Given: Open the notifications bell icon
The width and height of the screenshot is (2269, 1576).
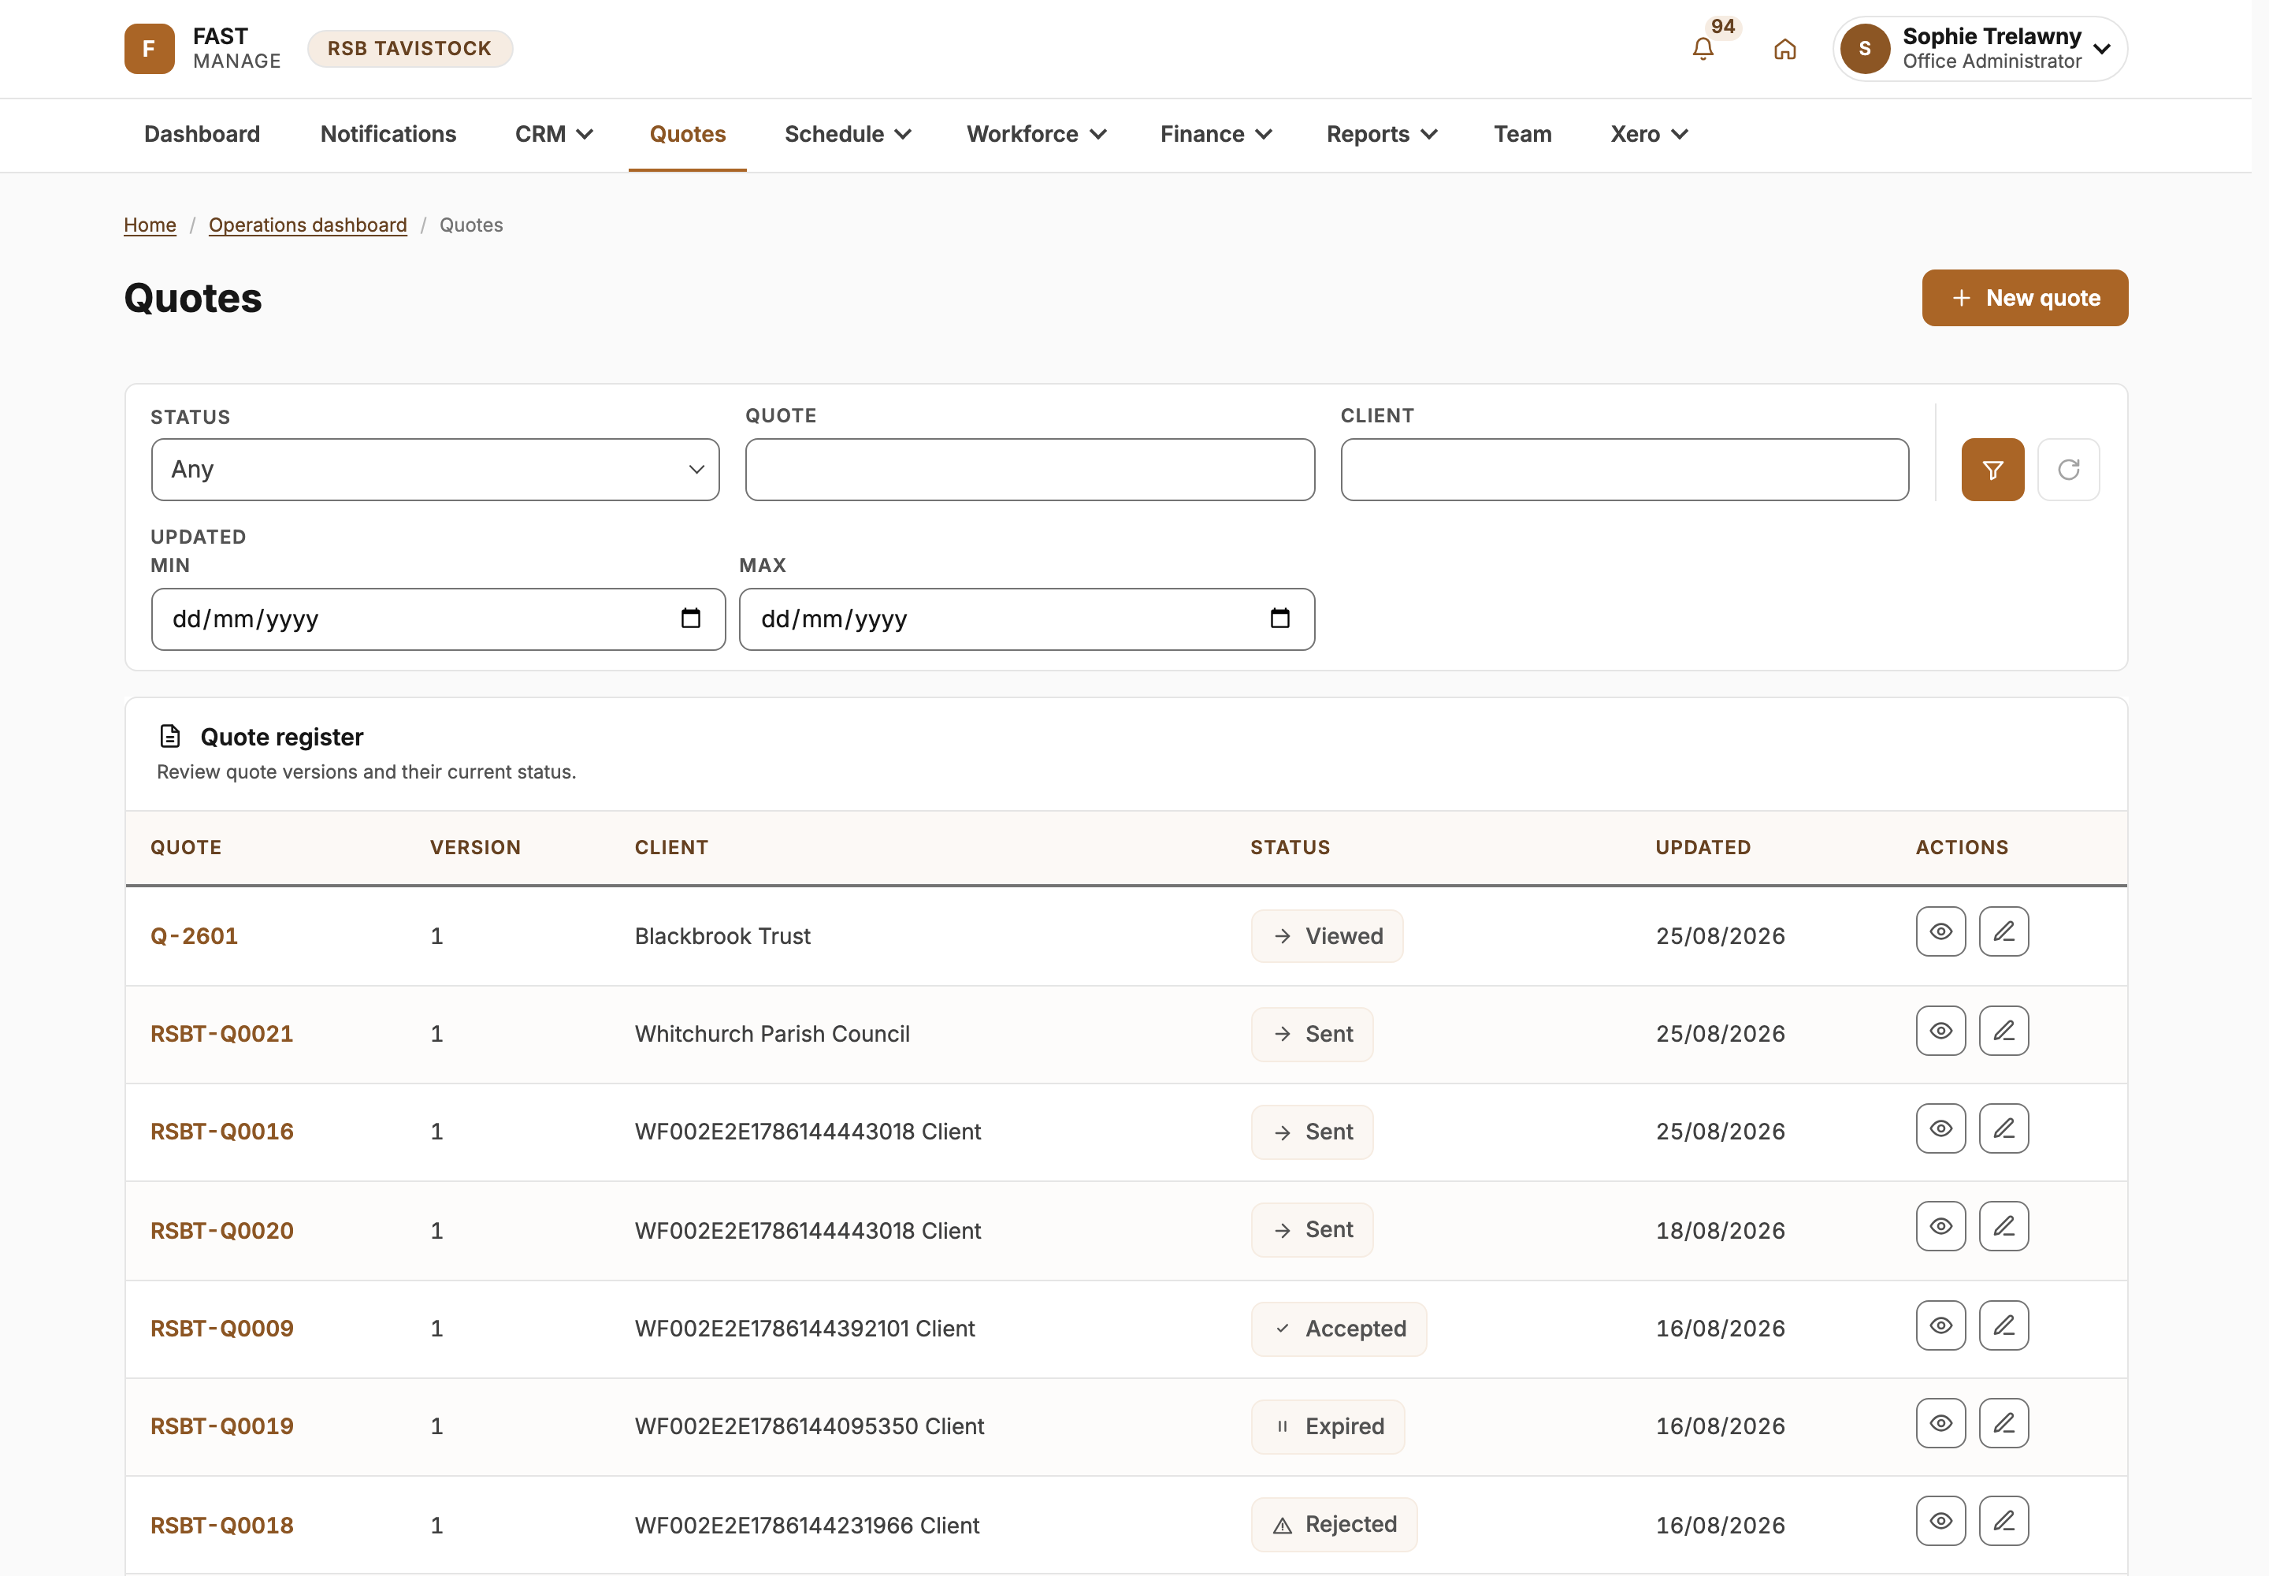Looking at the screenshot, I should (1703, 48).
